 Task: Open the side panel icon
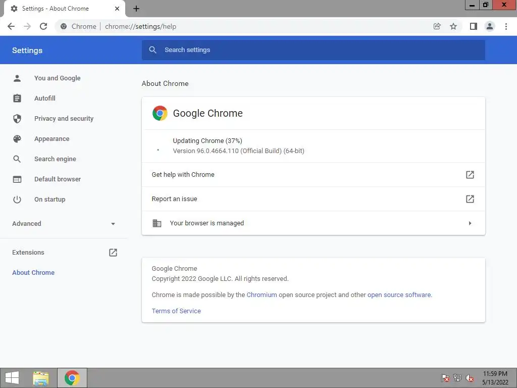pyautogui.click(x=474, y=26)
